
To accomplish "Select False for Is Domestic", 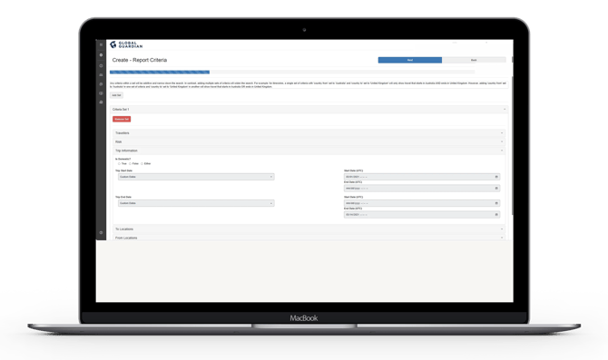I will click(x=131, y=163).
